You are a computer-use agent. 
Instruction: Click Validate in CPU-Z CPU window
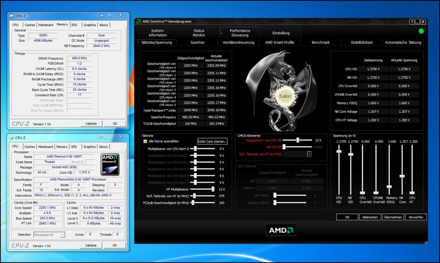(91, 245)
